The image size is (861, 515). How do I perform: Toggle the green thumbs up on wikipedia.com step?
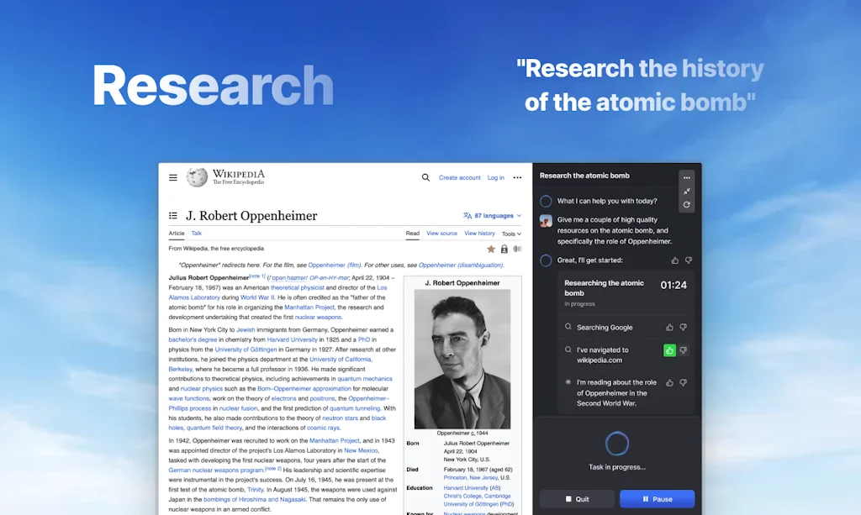(670, 350)
